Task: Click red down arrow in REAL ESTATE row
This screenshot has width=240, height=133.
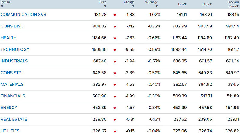Action: pos(115,120)
